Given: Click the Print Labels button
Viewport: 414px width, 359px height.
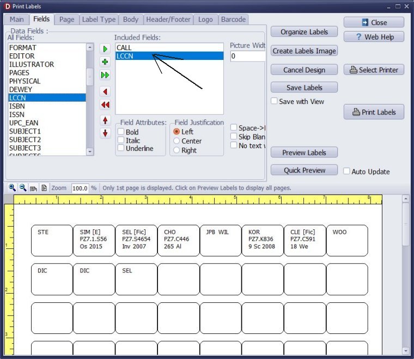Looking at the screenshot, I should (374, 112).
